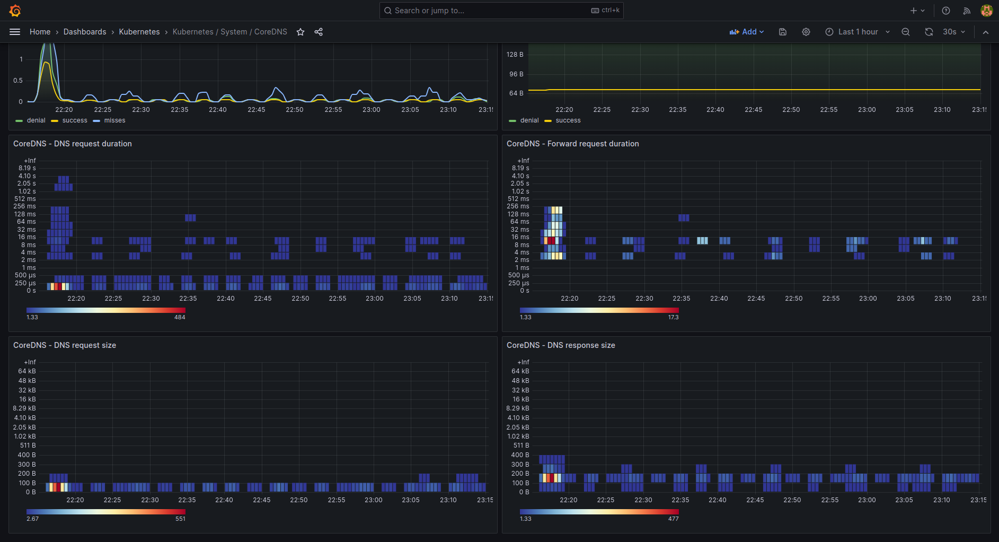Image resolution: width=999 pixels, height=542 pixels.
Task: Toggle the left panel's denial series
Action: coord(36,120)
